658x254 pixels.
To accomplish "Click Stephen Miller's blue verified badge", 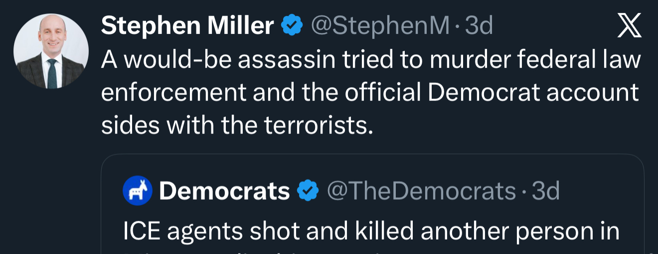I will 292,26.
